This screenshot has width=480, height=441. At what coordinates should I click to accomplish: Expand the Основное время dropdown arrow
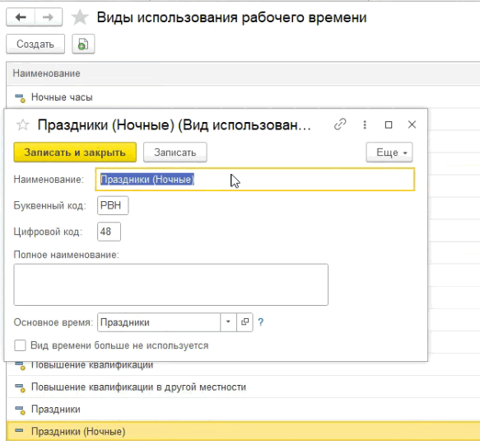pos(228,322)
